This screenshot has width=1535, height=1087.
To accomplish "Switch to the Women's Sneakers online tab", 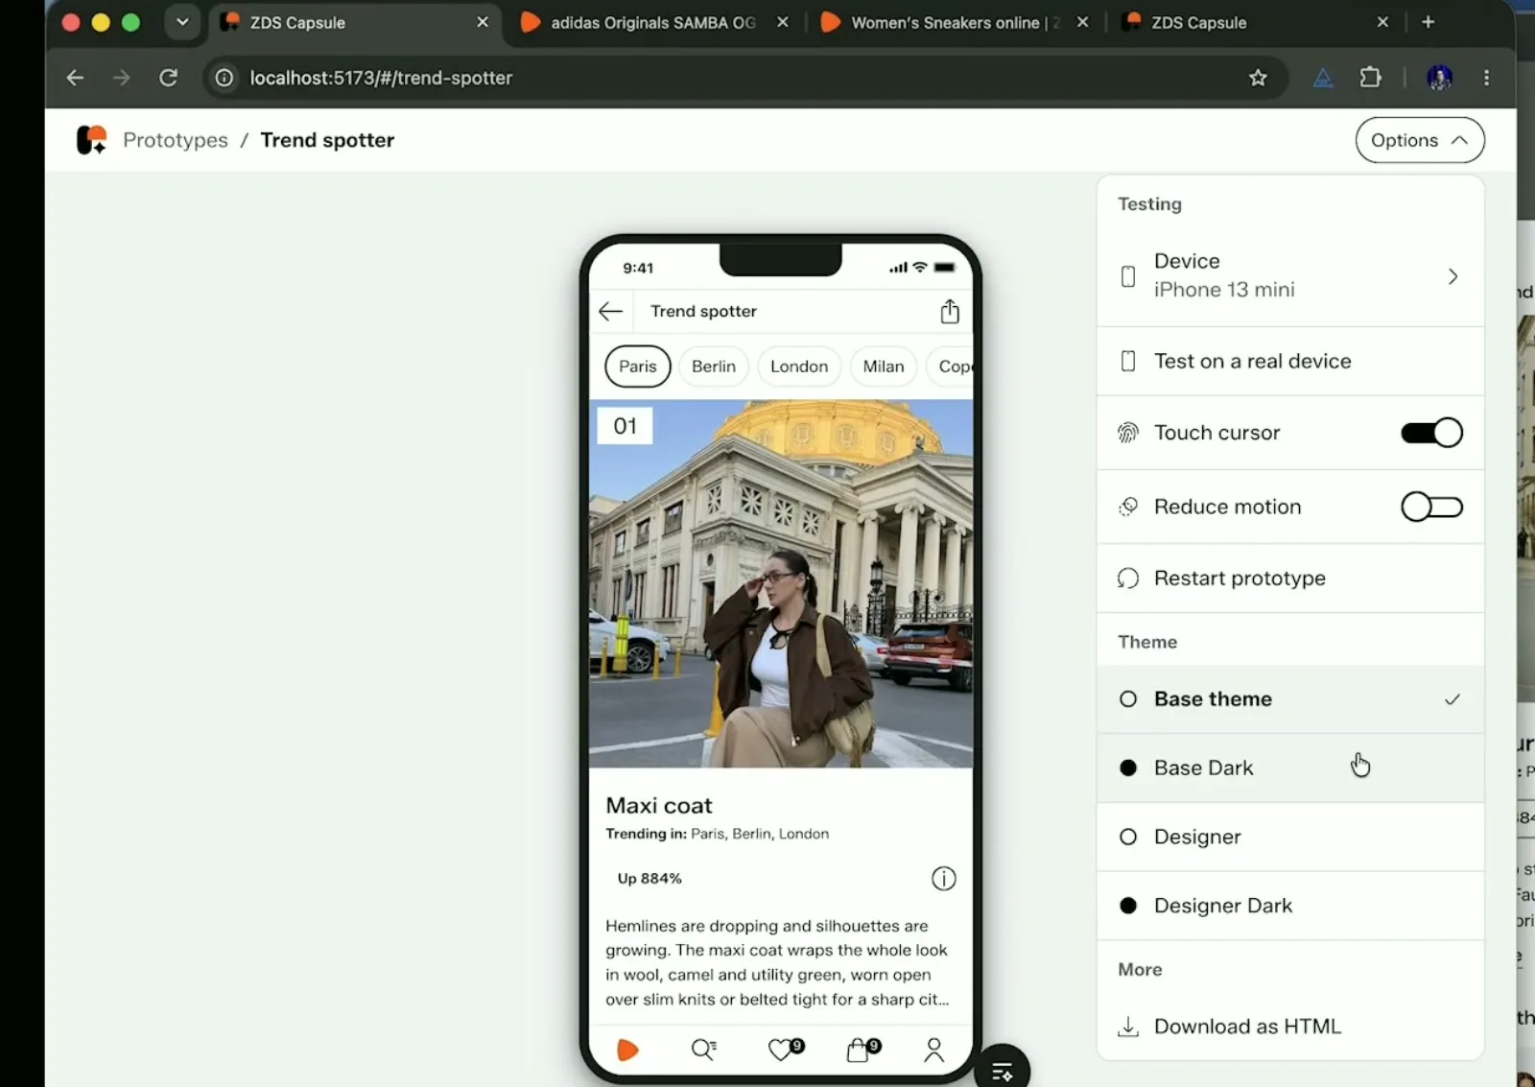I will [955, 22].
